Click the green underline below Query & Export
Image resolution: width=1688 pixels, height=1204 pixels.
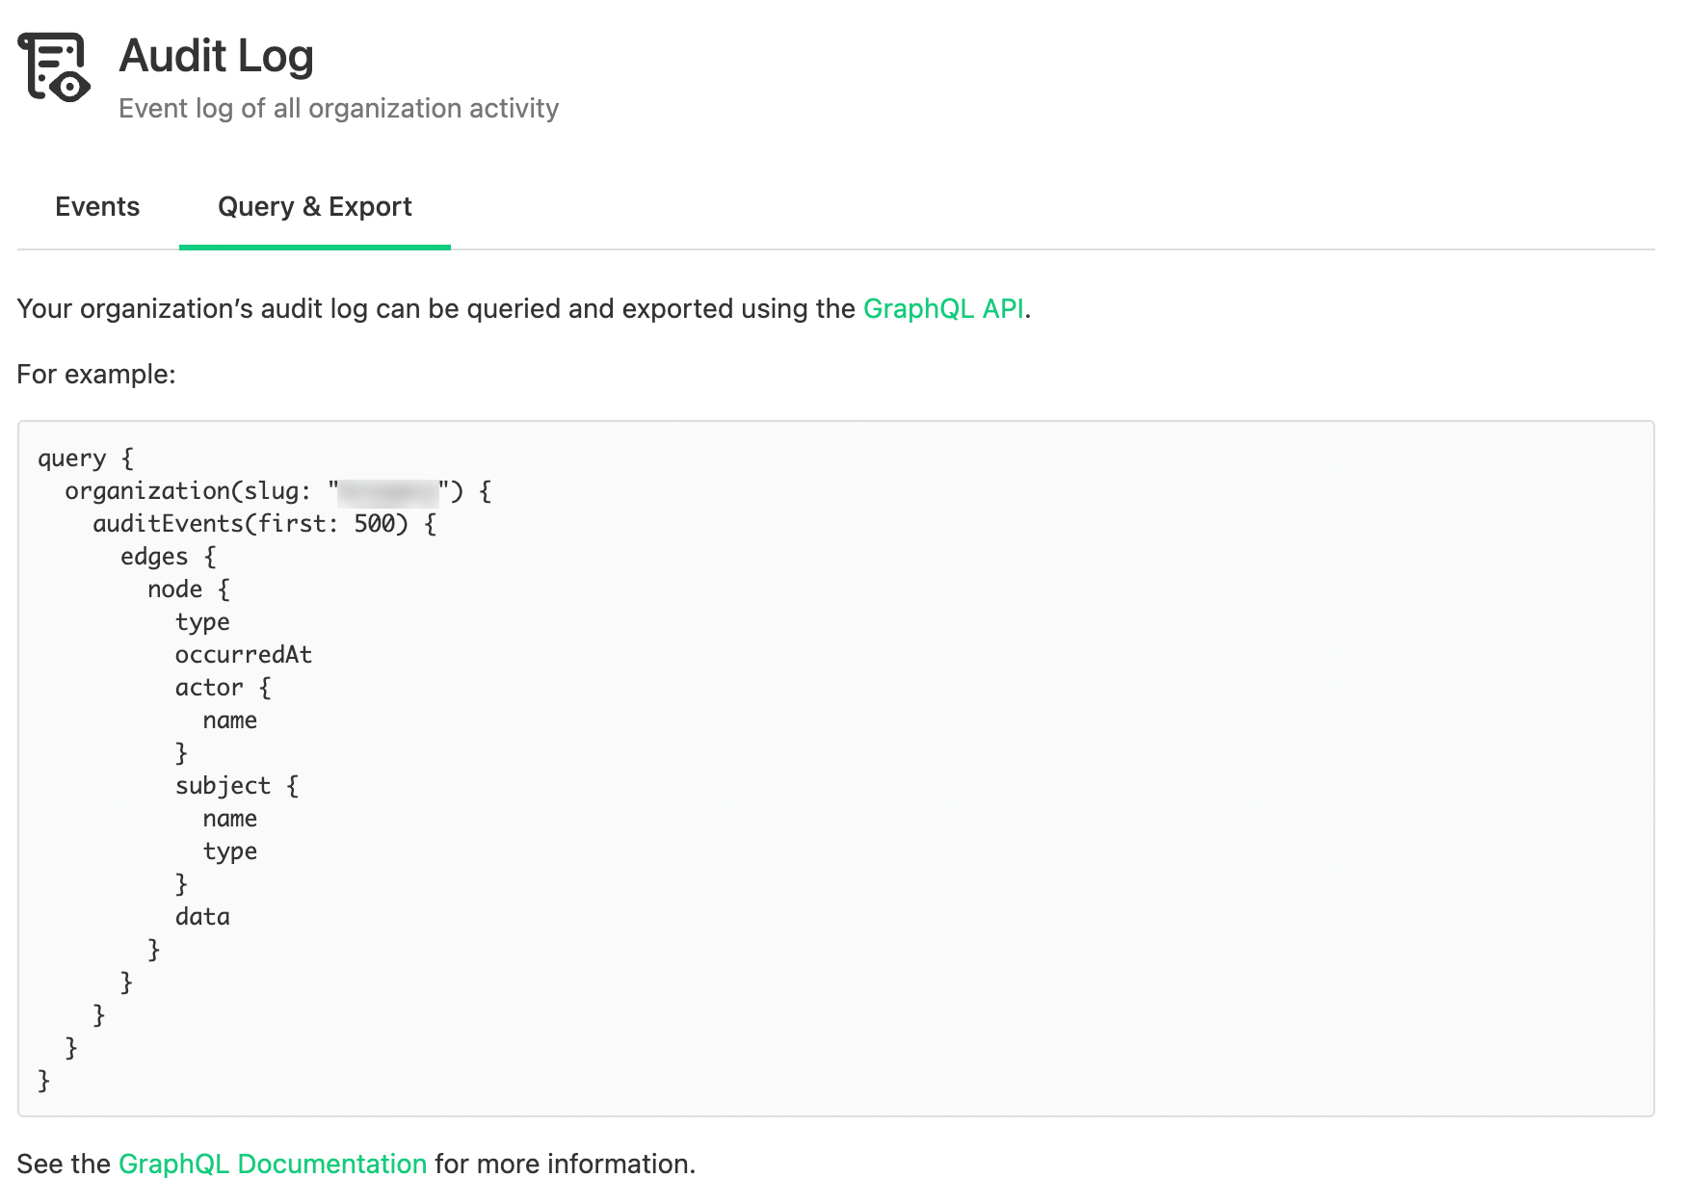pos(315,249)
